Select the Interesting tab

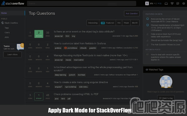[93, 23]
